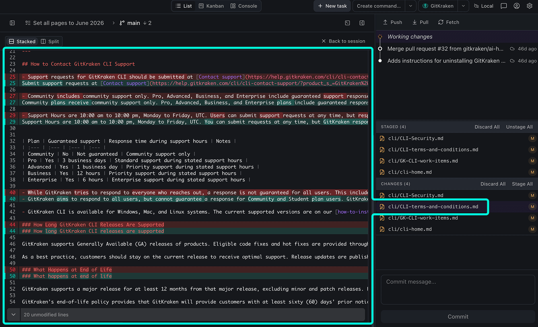Screen dimensions: 538x327
Task: Click M badge on staged cli/GK-CLI-work-items.md
Action: [x=532, y=161]
